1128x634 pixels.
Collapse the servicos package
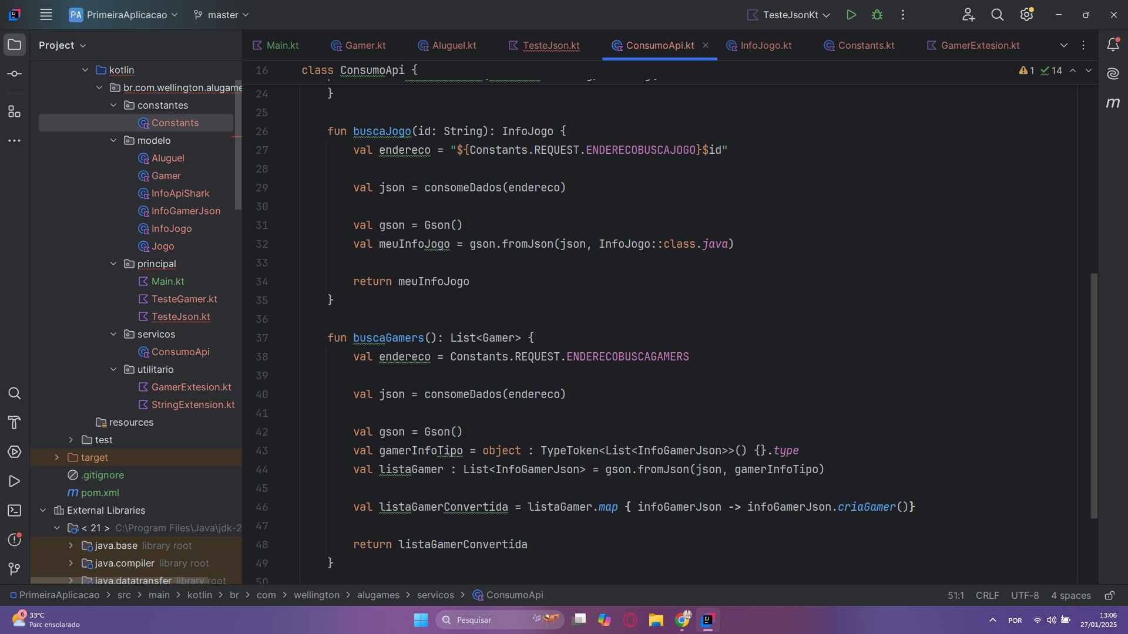coord(113,334)
